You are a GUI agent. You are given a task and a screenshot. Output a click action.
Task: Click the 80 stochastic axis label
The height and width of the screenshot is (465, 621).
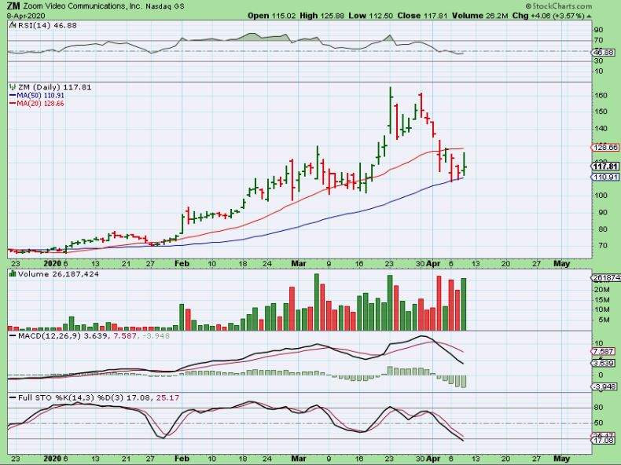(x=598, y=408)
